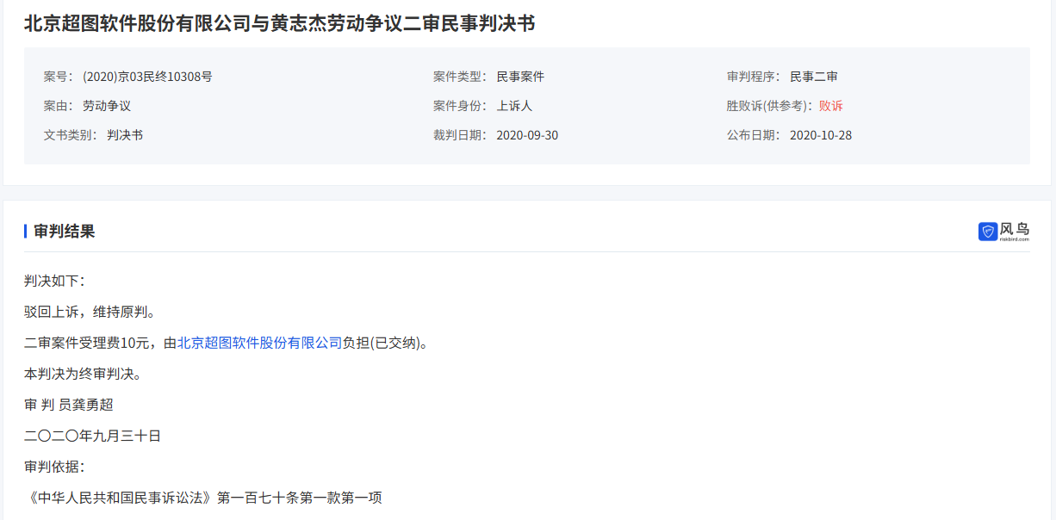Click the 判决书 document type value
The height and width of the screenshot is (520, 1056).
coord(125,135)
